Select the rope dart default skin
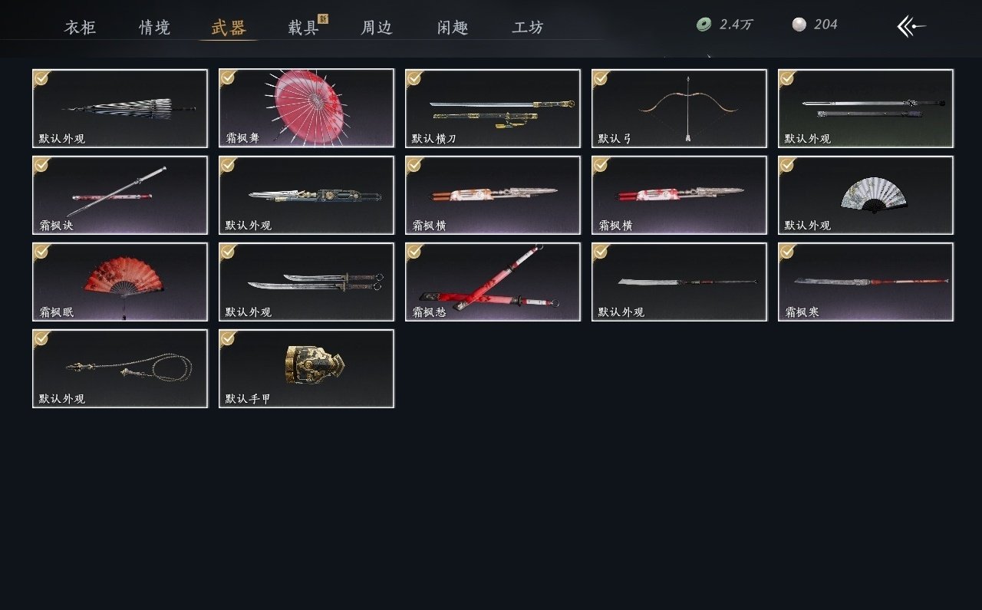This screenshot has height=610, width=982. click(x=120, y=368)
